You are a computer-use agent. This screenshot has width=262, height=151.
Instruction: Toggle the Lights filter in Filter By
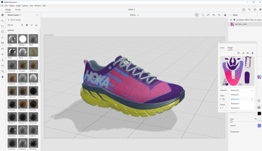tap(32, 25)
